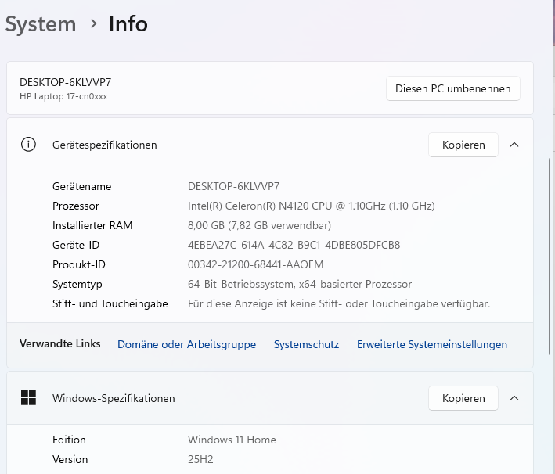Screen dimensions: 555x474
Task: Go back to System in breadcrumb
Action: [x=41, y=24]
